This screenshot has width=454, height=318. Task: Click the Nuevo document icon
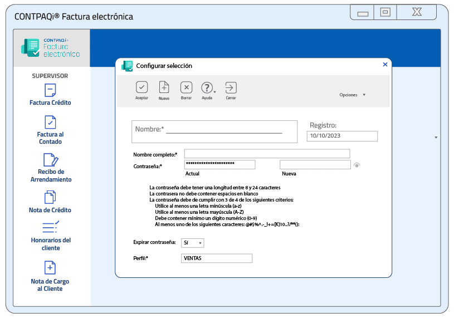tap(164, 87)
